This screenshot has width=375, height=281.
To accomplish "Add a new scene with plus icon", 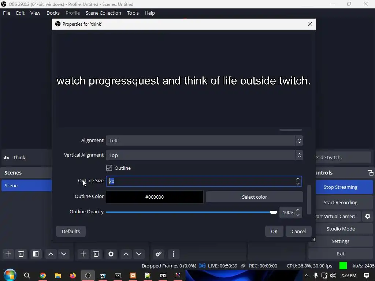I will pos(8,254).
